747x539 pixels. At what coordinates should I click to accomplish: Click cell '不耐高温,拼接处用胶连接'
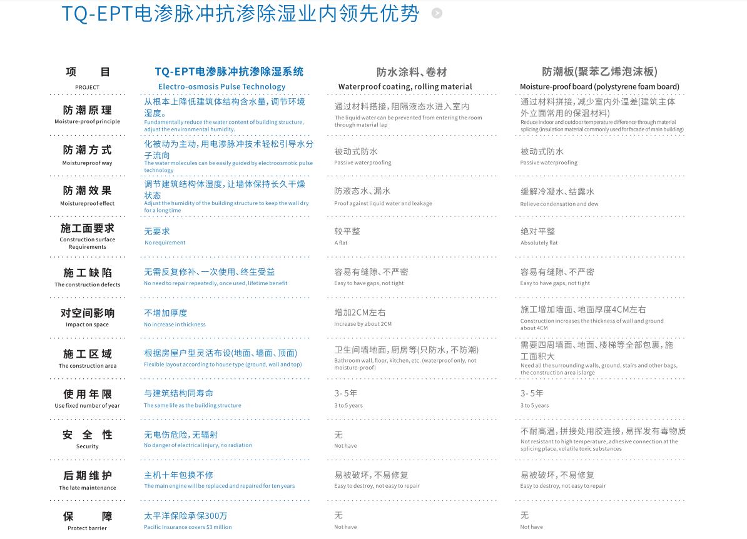click(x=603, y=431)
